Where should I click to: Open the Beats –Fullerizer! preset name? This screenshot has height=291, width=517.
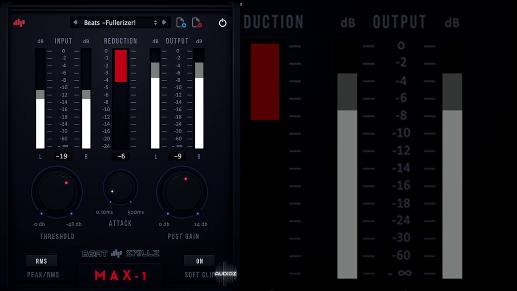coord(110,23)
